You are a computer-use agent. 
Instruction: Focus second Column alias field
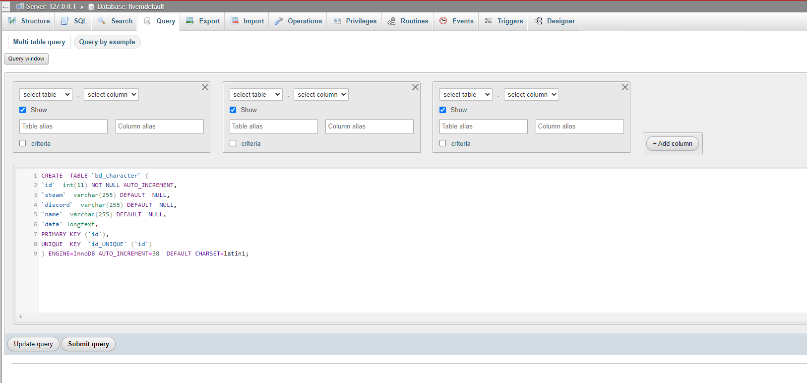pyautogui.click(x=370, y=126)
